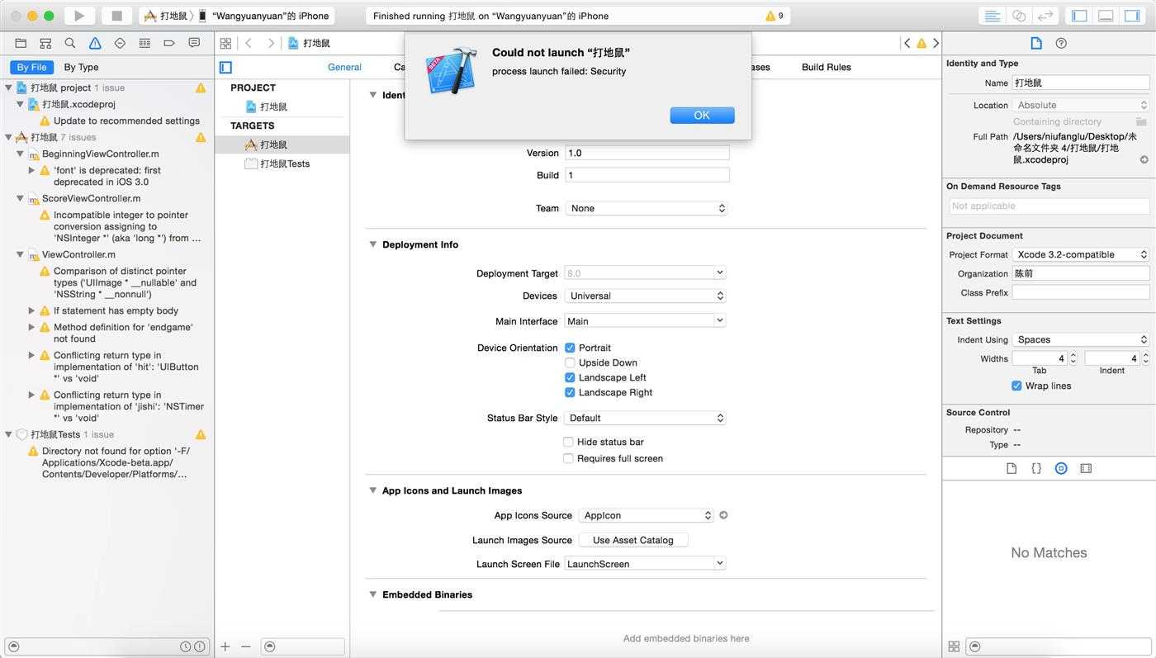Open the Status Bar Style dropdown
1156x658 pixels.
pos(646,418)
